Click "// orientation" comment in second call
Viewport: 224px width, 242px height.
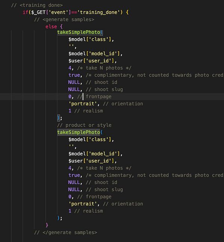click(123, 204)
